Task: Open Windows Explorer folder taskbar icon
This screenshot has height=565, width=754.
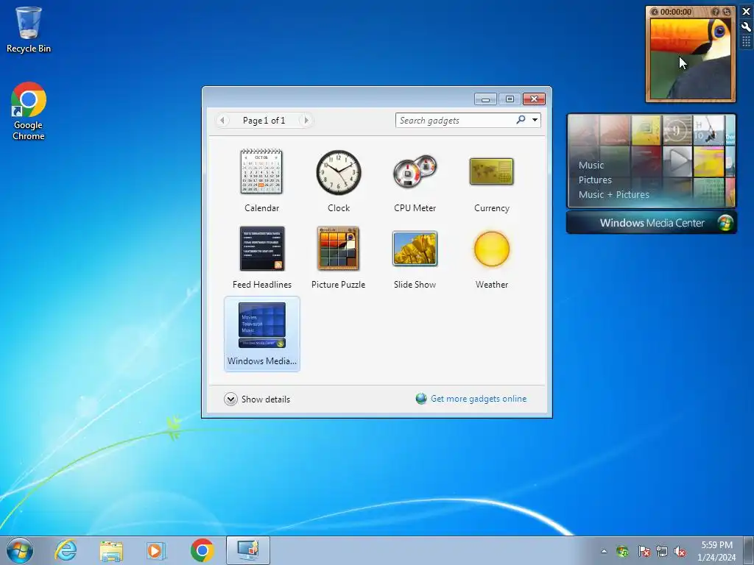Action: tap(111, 550)
